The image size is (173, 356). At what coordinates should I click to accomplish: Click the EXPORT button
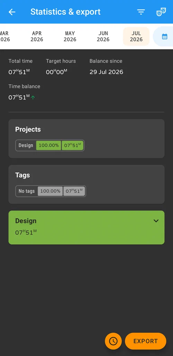pyautogui.click(x=146, y=341)
